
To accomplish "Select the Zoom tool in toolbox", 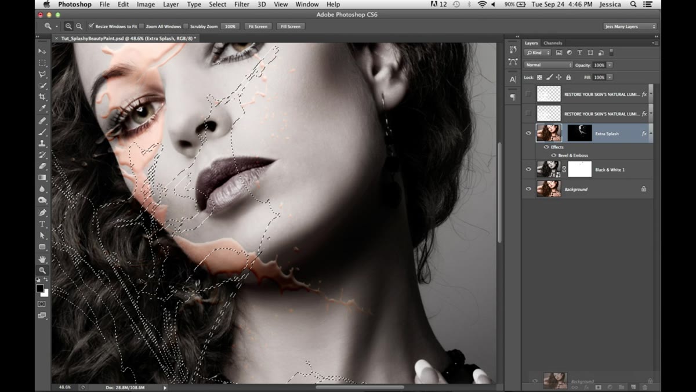I will click(42, 270).
